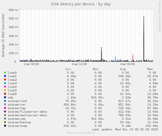
Task: Click the system/root legend swatch
Action: point(5,101)
